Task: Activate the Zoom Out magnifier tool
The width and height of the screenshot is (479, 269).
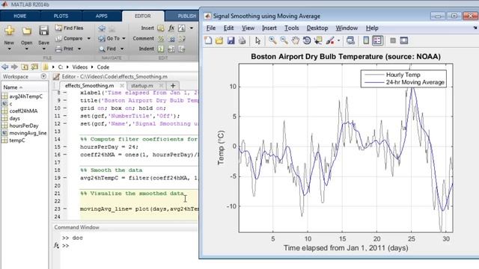Action: tap(284, 40)
